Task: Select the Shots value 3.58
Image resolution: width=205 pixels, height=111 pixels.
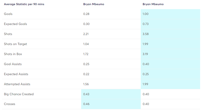Action: pyautogui.click(x=146, y=34)
